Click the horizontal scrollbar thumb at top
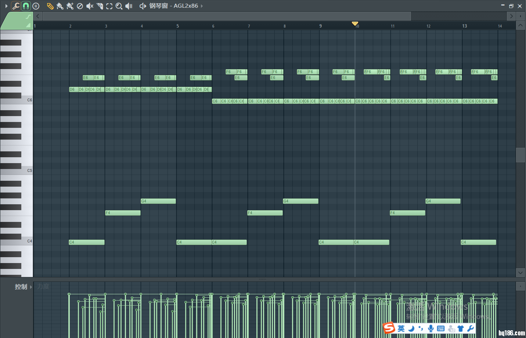 (x=227, y=16)
